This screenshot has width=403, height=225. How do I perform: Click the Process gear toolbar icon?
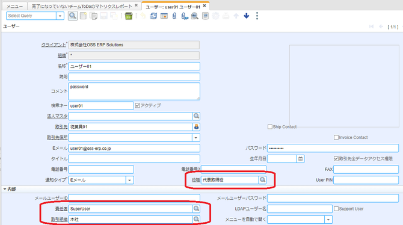[215, 16]
